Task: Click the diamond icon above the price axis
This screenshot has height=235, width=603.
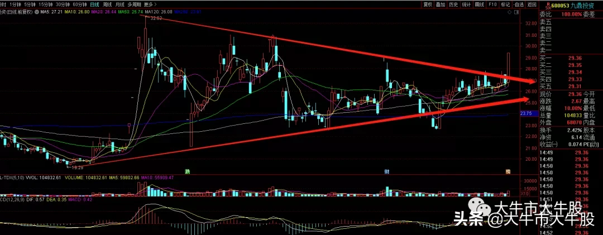Action: coord(510,13)
